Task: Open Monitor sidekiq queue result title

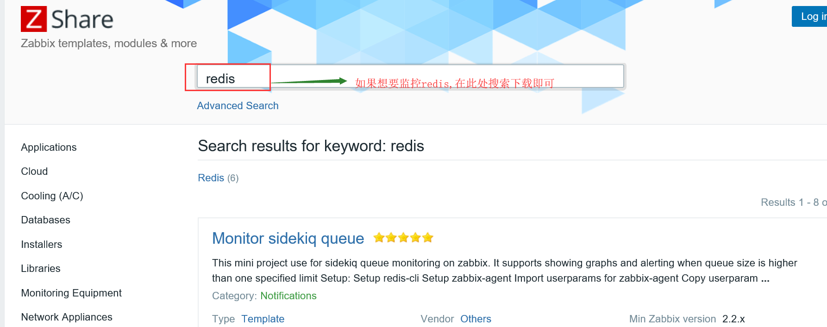Action: [288, 239]
